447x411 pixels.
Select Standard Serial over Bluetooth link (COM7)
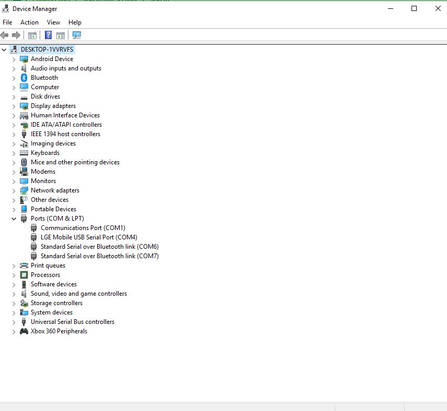pos(99,256)
